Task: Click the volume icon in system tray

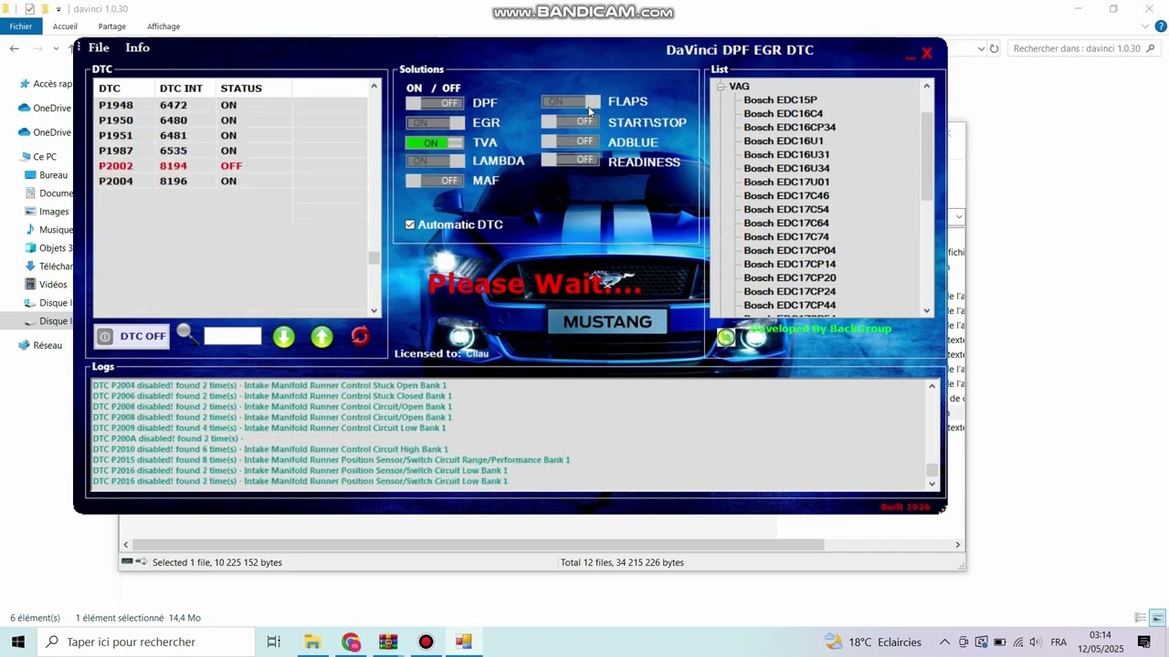Action: 1037,641
